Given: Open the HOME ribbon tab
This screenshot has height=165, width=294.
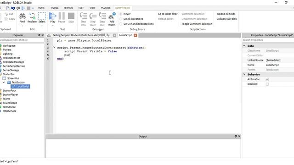Looking at the screenshot, I should click(x=41, y=8).
